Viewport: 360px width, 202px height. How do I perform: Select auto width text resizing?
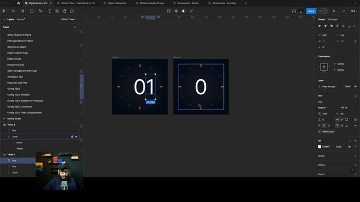tap(337, 120)
